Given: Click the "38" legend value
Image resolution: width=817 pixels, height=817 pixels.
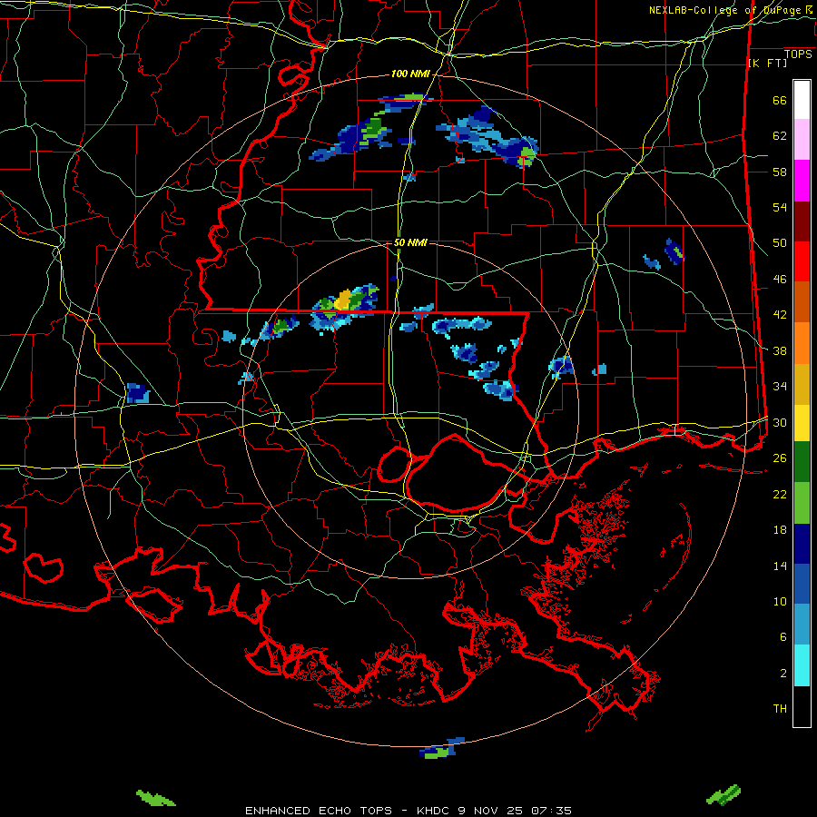Looking at the screenshot, I should click(x=780, y=350).
